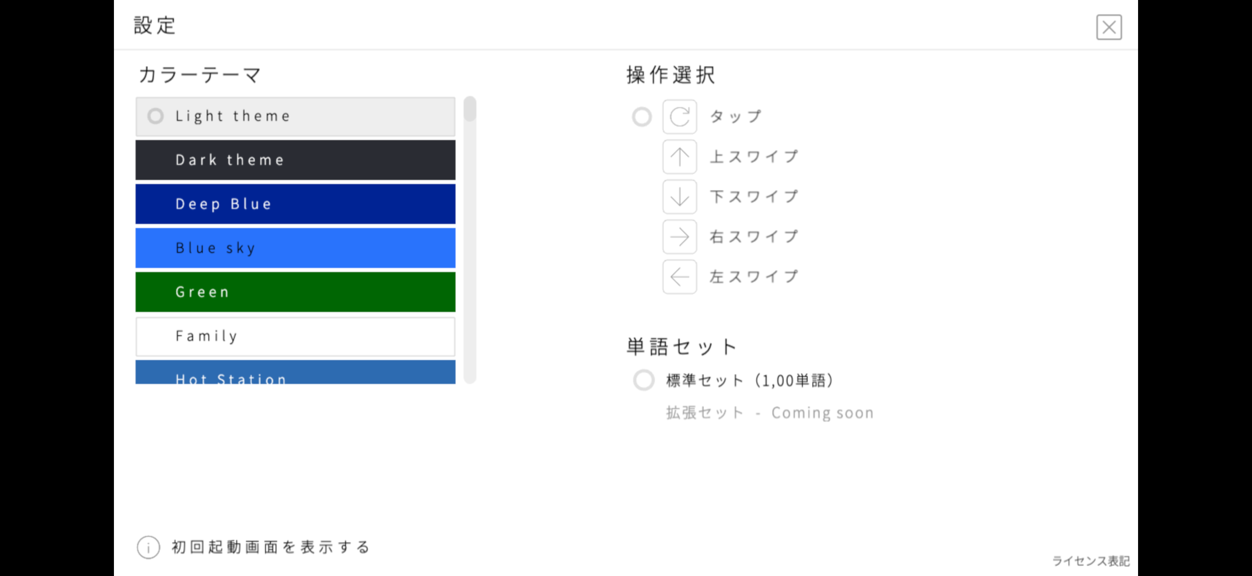Screen dimensions: 1252x576
Task: Select the 標準セット radio button
Action: (643, 380)
